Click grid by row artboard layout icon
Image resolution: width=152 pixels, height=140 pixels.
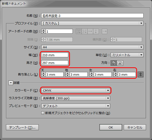click(x=79, y=32)
